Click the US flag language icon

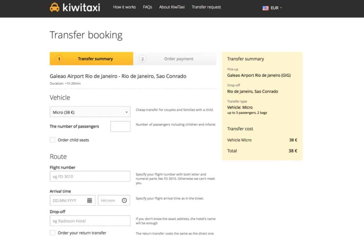tap(265, 8)
